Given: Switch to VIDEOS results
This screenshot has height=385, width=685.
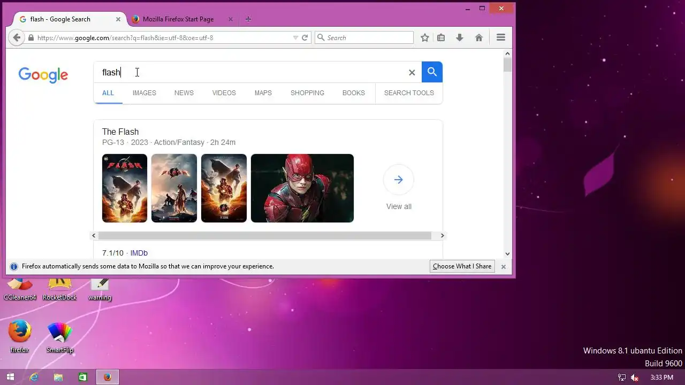Looking at the screenshot, I should pos(224,93).
